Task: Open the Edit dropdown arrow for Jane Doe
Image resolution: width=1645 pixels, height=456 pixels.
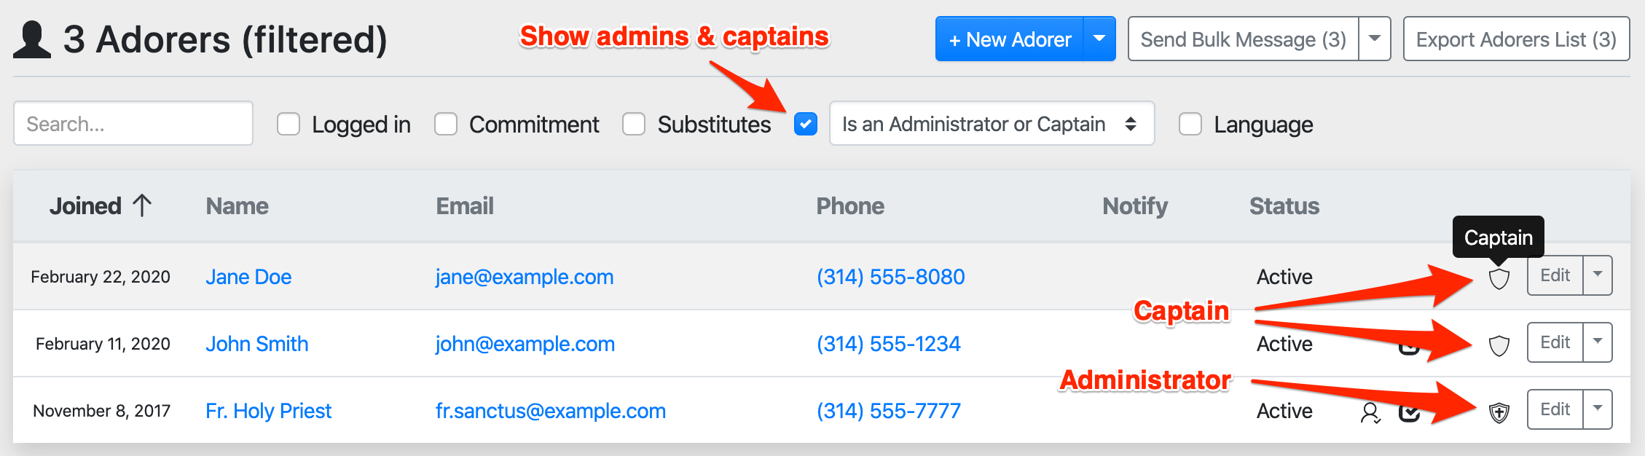Action: [1598, 275]
